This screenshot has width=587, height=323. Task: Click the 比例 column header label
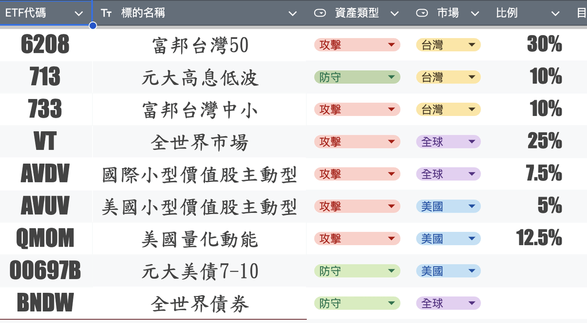point(507,13)
